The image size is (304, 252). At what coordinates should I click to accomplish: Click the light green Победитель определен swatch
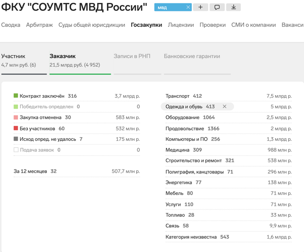point(16,107)
